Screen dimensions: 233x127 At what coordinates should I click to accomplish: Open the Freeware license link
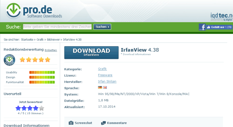coord(105,75)
